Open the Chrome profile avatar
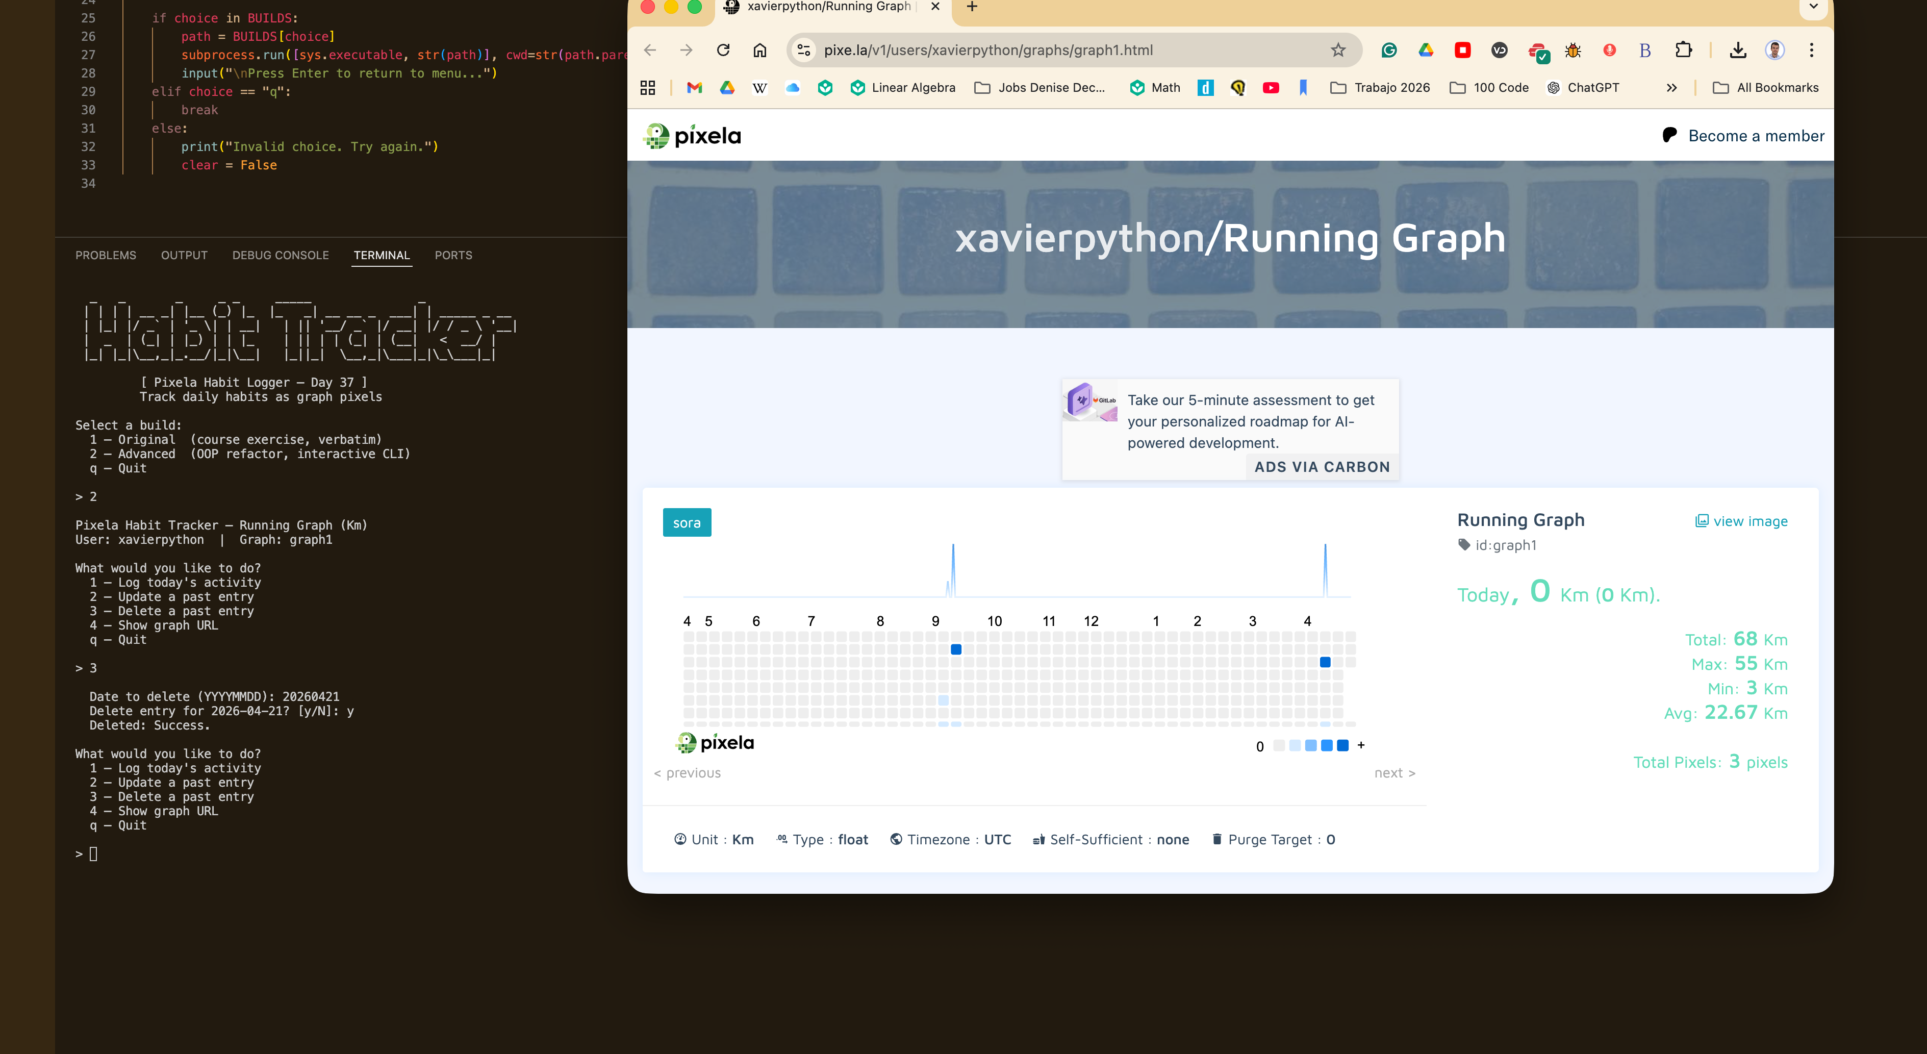 1774,50
